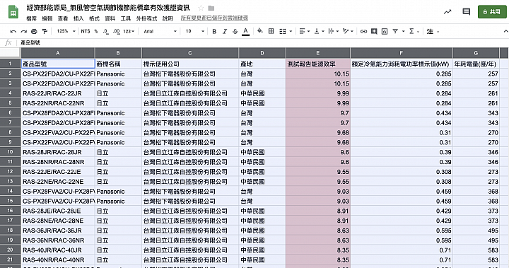This screenshot has width=509, height=268.
Task: Select column F header
Action: click(x=402, y=53)
